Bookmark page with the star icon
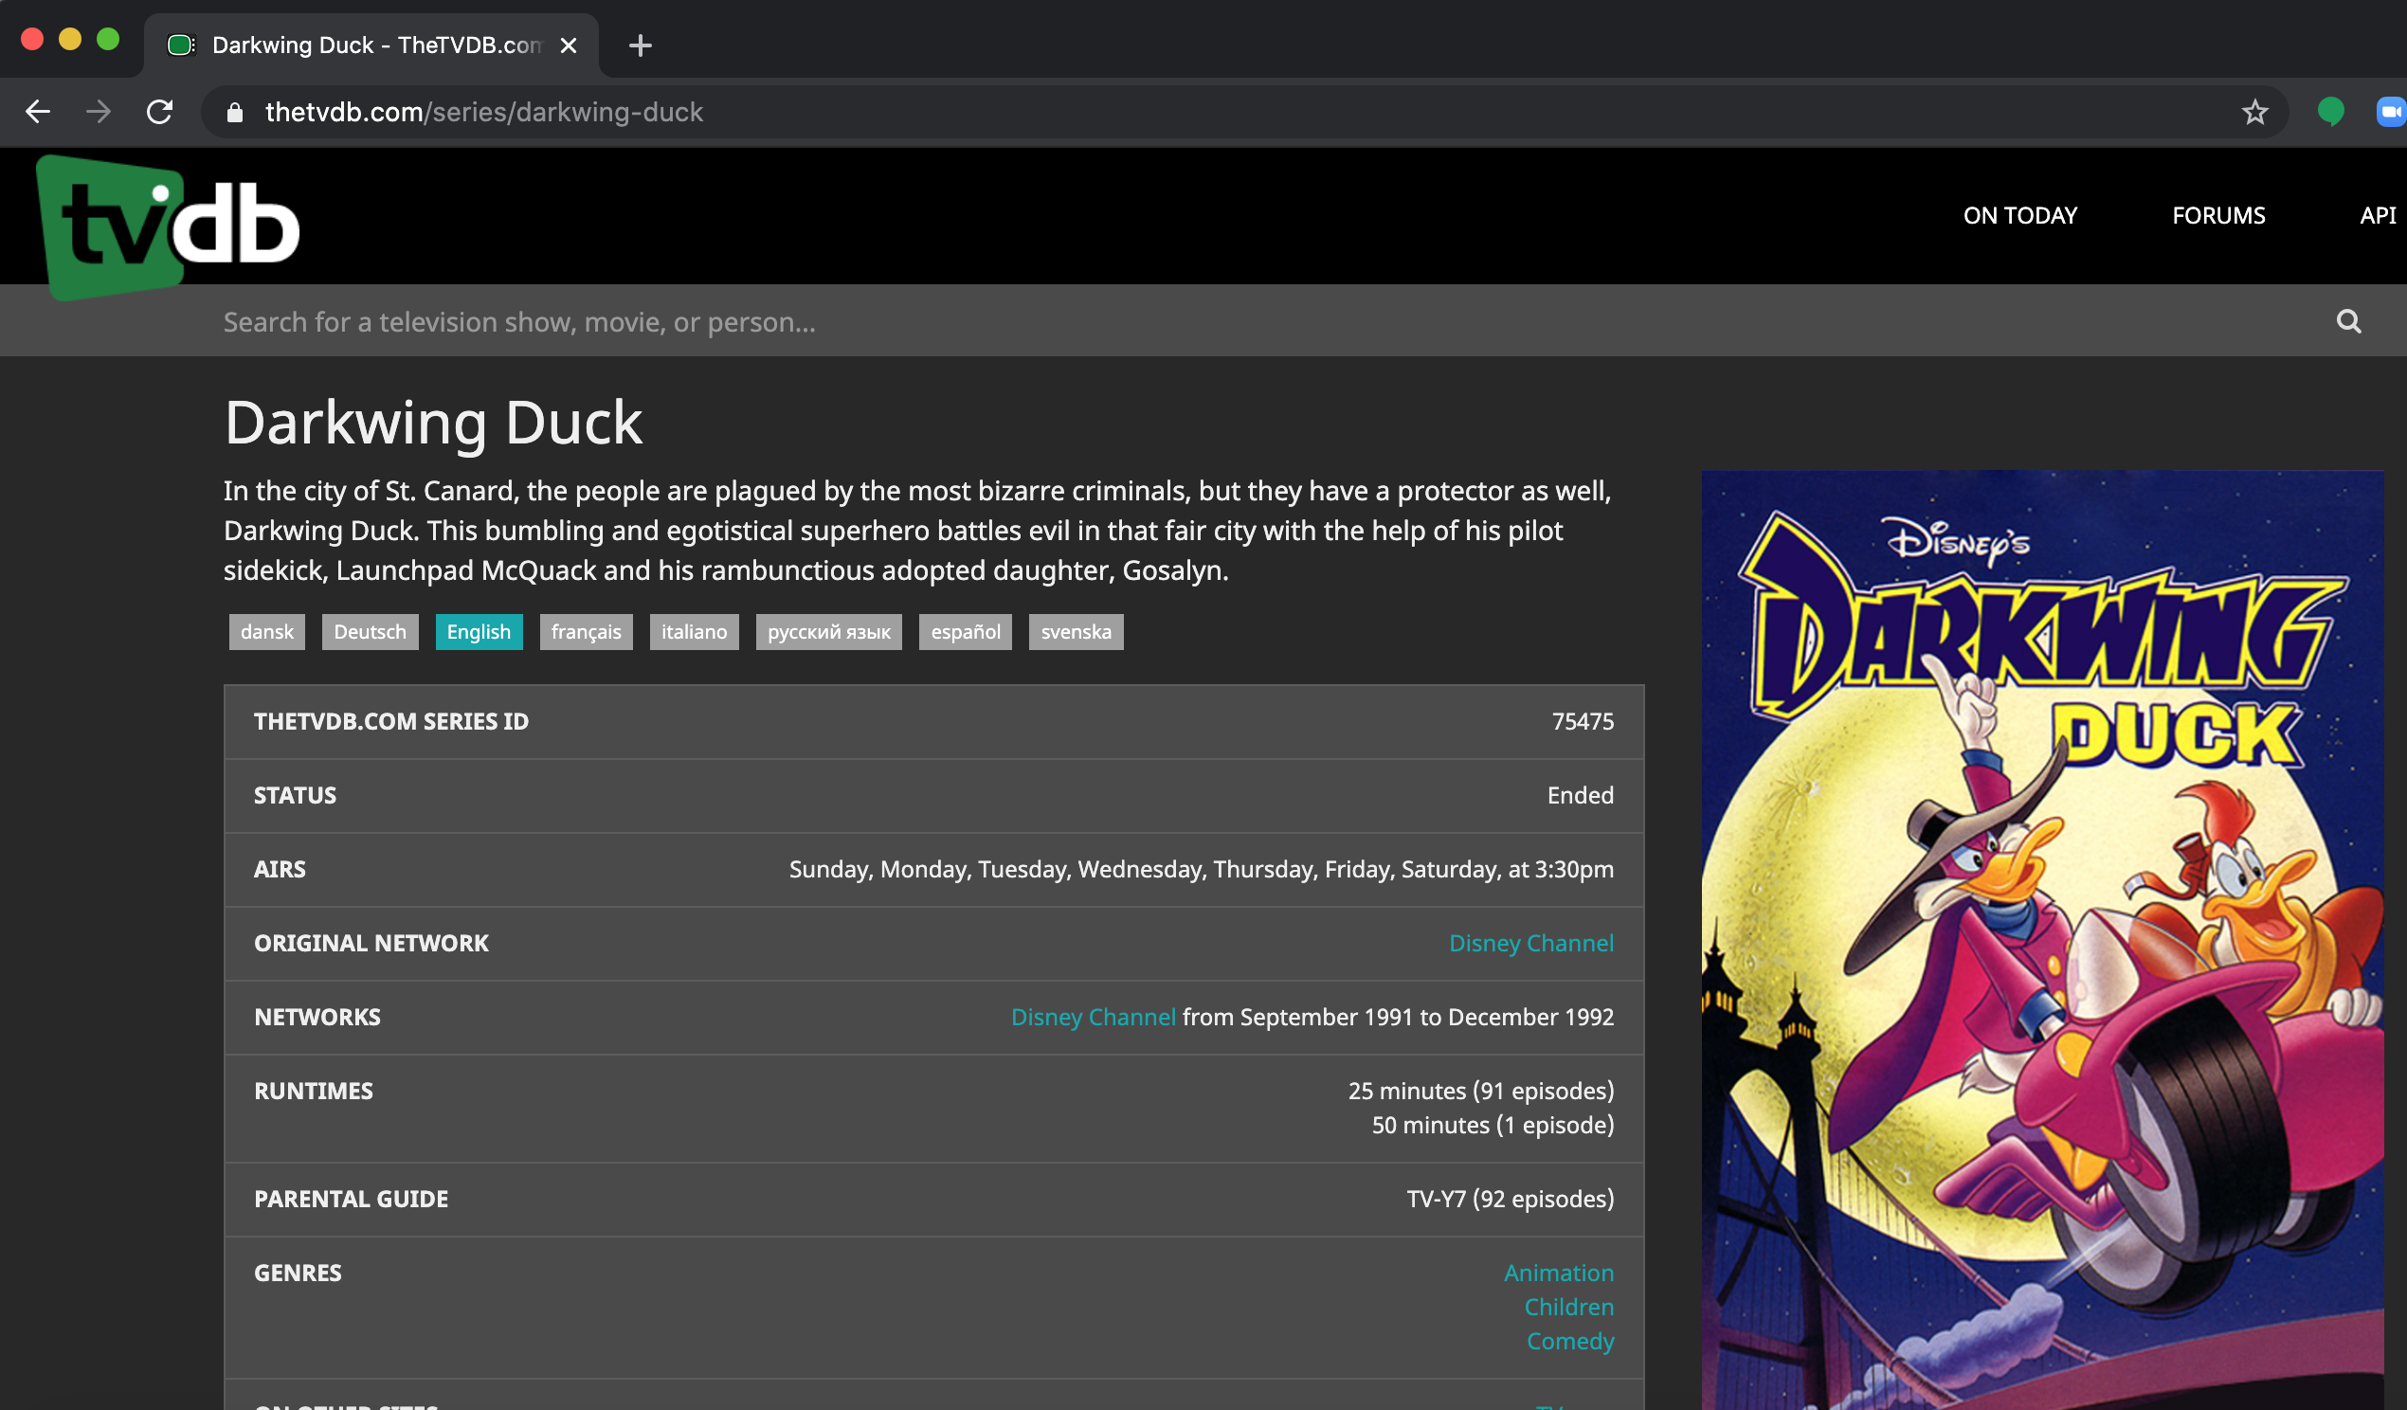This screenshot has width=2407, height=1410. 2254,112
